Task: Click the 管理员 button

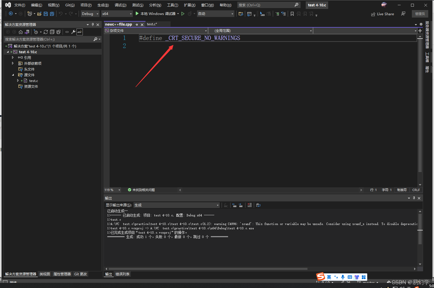Action: (420, 14)
